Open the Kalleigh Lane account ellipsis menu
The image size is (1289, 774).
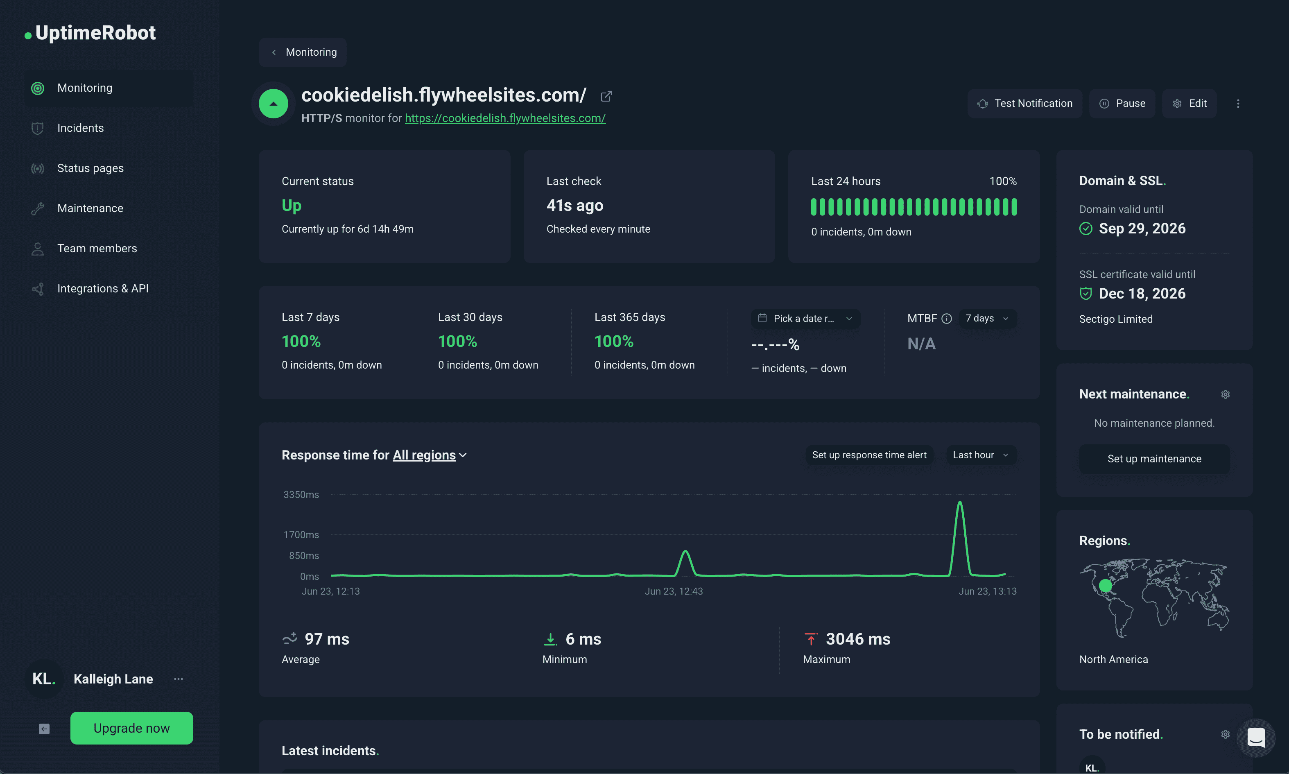[x=179, y=679]
